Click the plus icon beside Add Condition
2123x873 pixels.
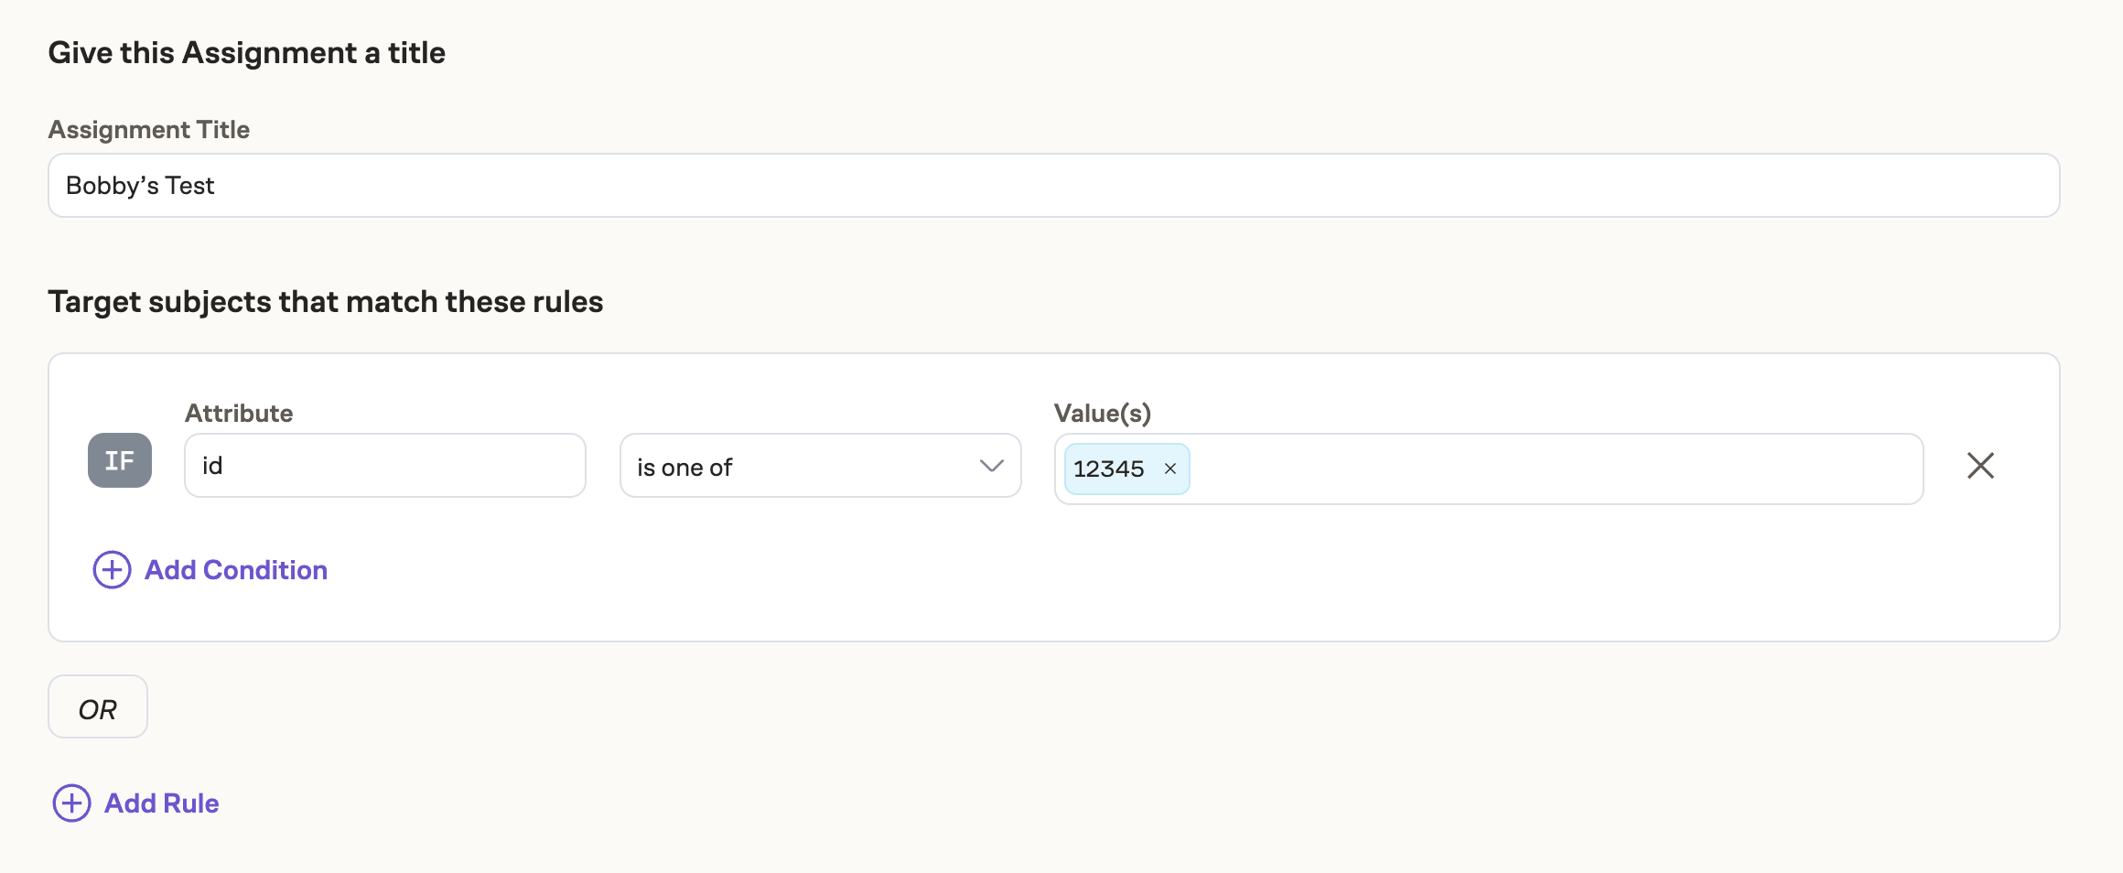pyautogui.click(x=112, y=570)
